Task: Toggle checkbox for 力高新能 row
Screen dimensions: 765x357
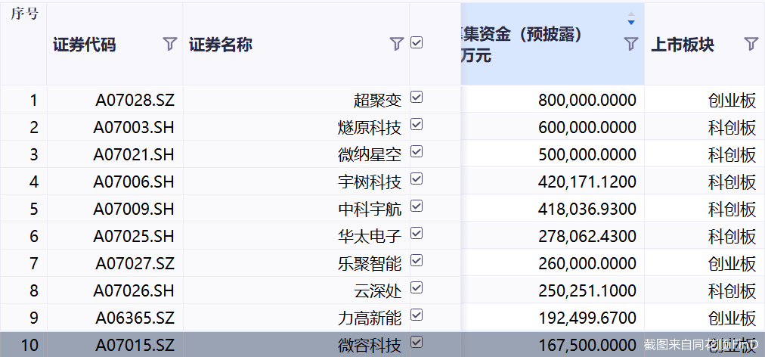Action: [x=417, y=316]
